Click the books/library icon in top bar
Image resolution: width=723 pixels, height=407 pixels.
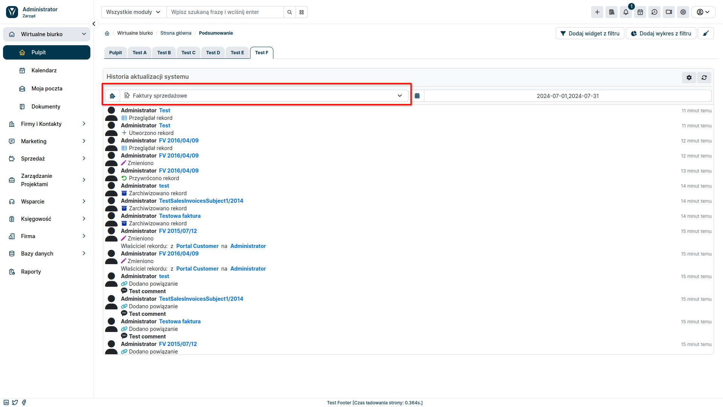tap(612, 12)
